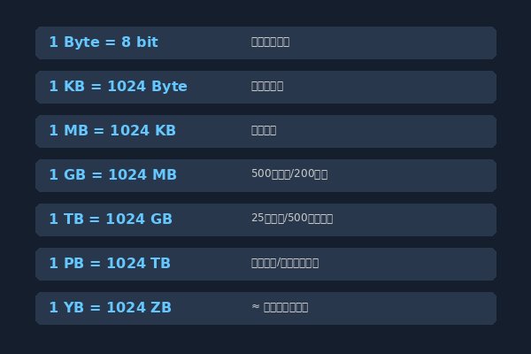Click the text before the slash in the PB description
Screen dimensions: 531x354
click(x=264, y=263)
